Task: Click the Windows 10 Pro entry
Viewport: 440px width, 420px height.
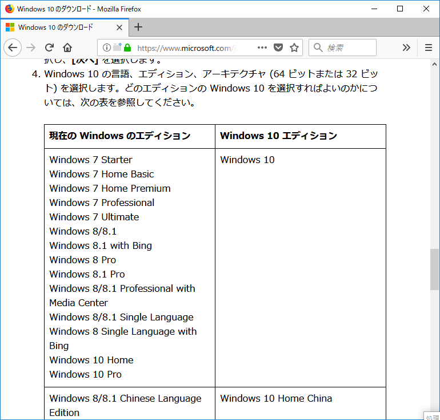Action: point(85,374)
